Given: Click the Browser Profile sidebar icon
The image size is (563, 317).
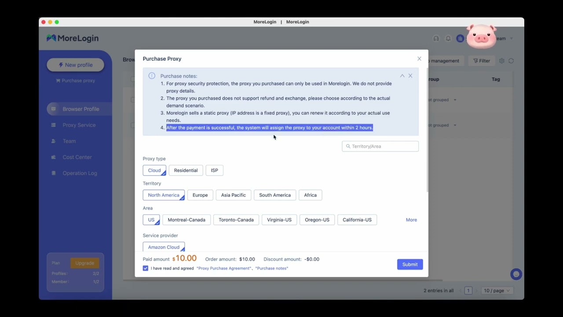Looking at the screenshot, I should [x=54, y=109].
